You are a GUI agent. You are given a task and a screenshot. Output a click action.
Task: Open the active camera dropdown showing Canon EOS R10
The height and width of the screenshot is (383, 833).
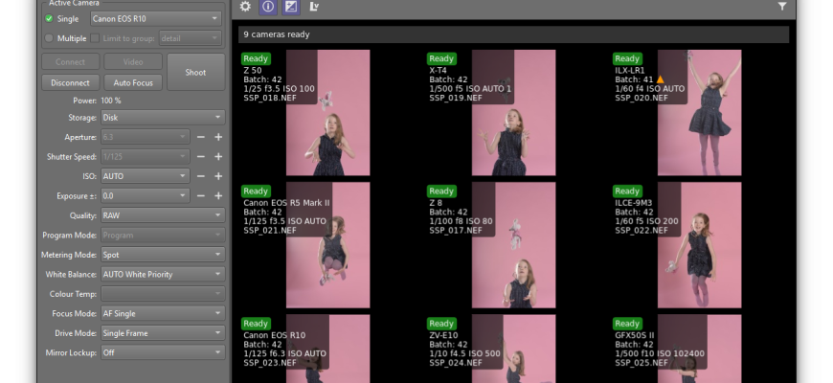click(x=156, y=18)
